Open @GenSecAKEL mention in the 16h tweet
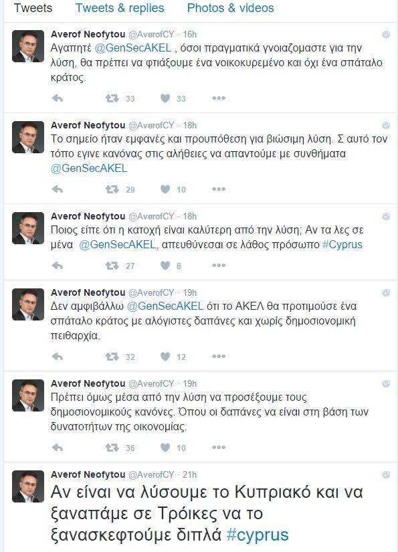The image size is (398, 552). [x=133, y=48]
